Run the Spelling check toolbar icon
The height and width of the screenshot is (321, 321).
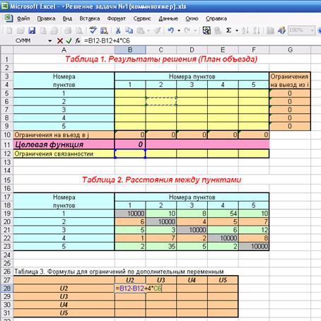click(x=93, y=30)
